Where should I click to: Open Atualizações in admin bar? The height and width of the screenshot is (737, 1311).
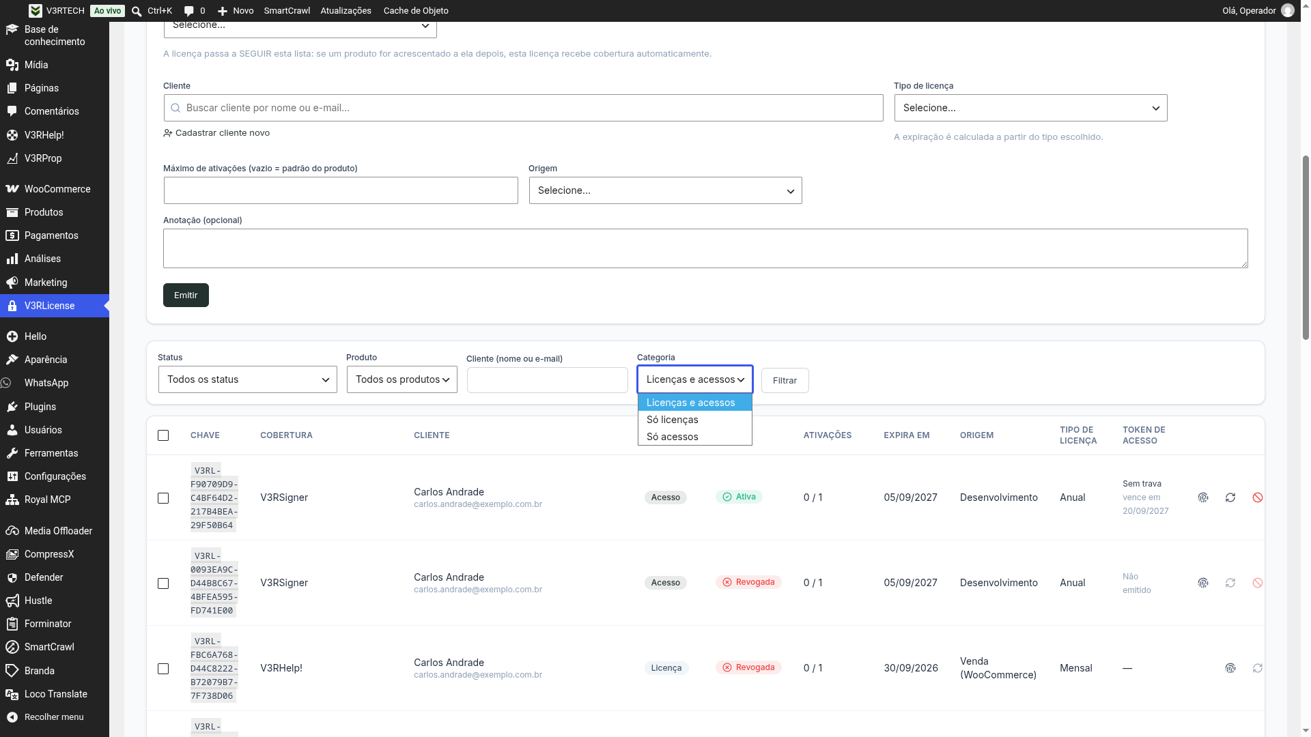[x=346, y=11]
